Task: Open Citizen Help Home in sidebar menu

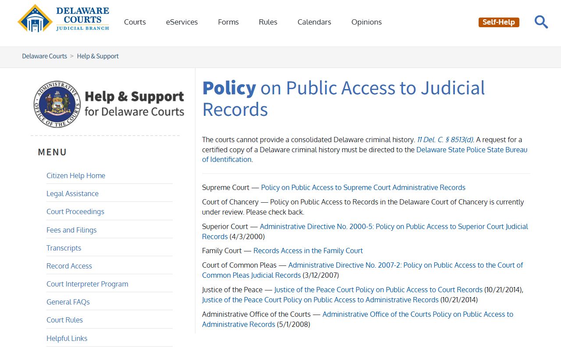Action: (x=76, y=175)
